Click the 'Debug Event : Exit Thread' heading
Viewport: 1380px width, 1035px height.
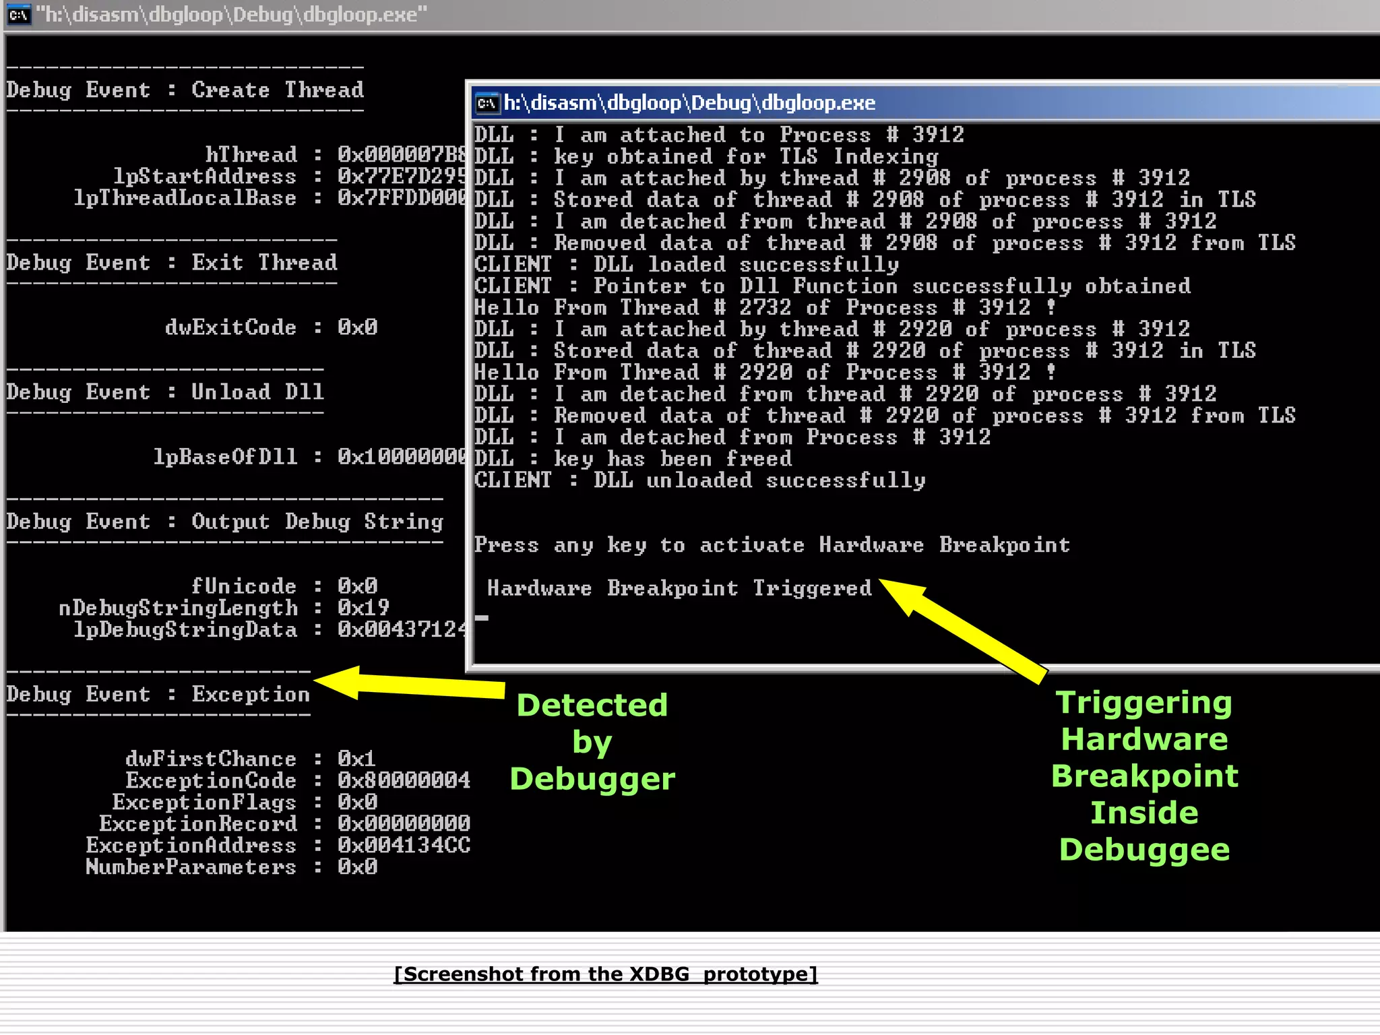(x=172, y=263)
